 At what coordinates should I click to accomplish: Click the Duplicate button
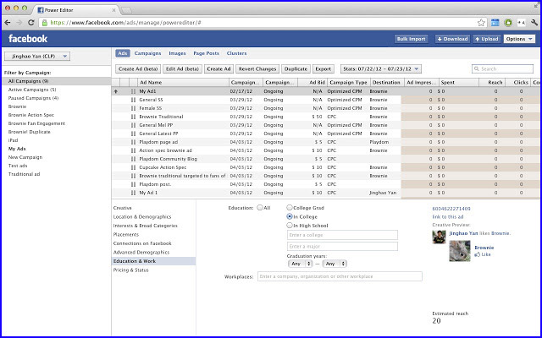point(296,69)
